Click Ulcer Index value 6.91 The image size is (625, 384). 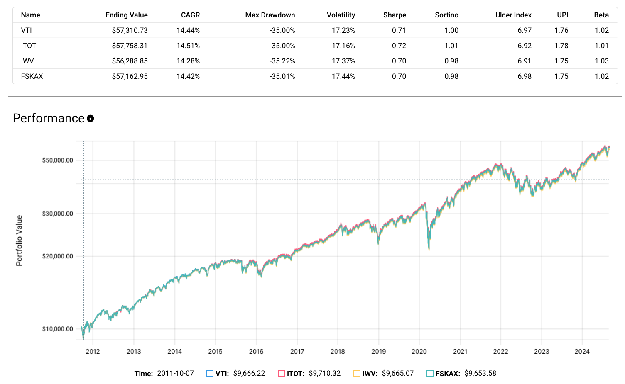click(x=525, y=61)
